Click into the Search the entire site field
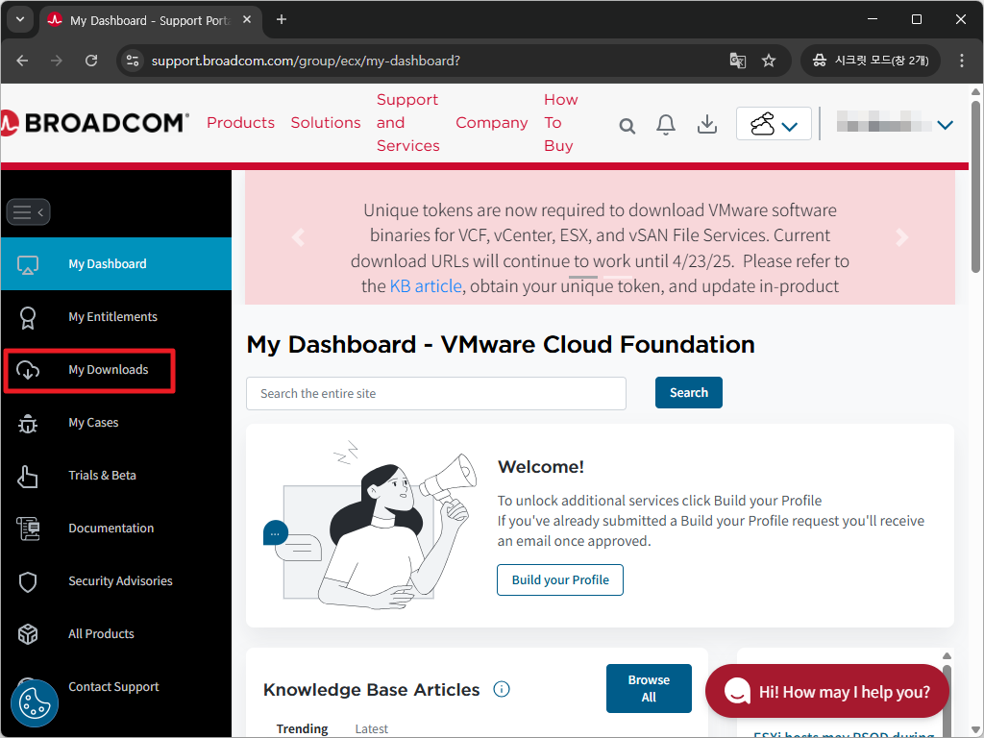 click(x=436, y=394)
